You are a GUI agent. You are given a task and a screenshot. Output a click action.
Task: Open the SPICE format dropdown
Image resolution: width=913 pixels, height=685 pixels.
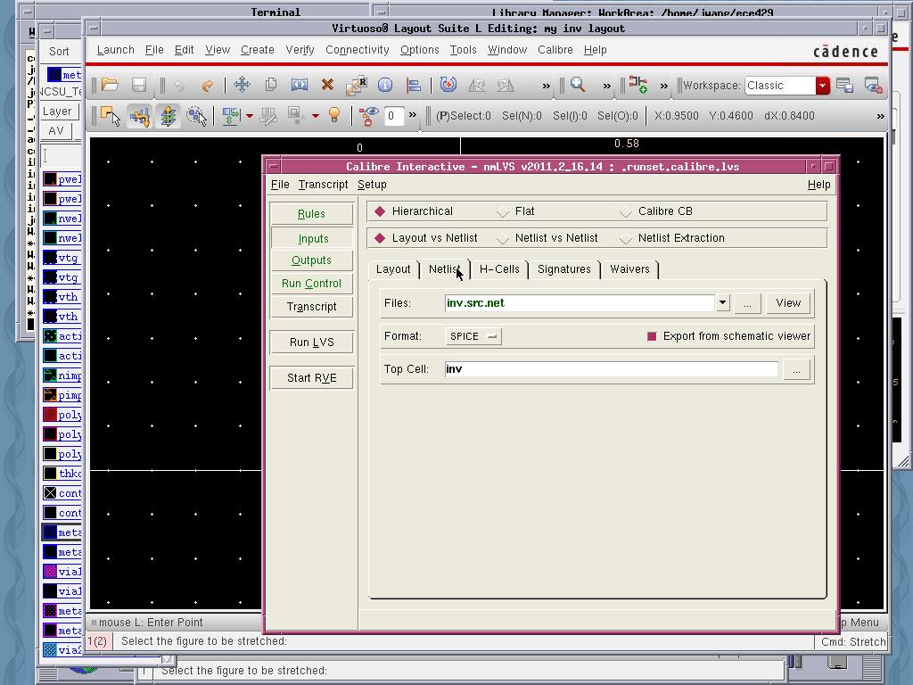(x=473, y=336)
